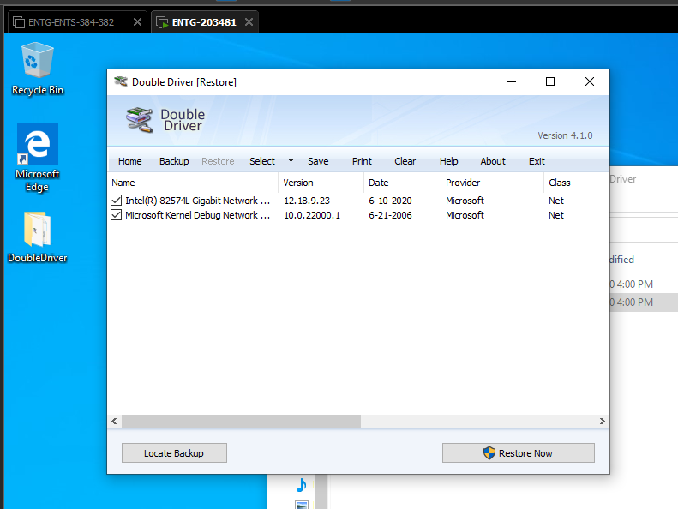Viewport: 678px width, 509px height.
Task: Sort drivers by Provider column header
Action: point(493,183)
